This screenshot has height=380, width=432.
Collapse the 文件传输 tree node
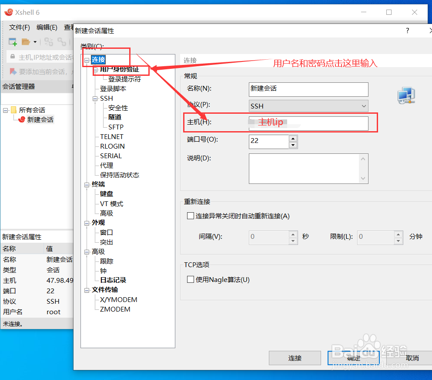pyautogui.click(x=87, y=289)
